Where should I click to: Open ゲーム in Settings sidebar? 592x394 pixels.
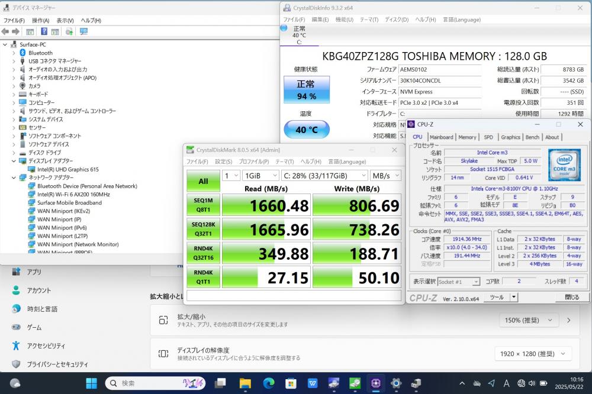tap(34, 327)
